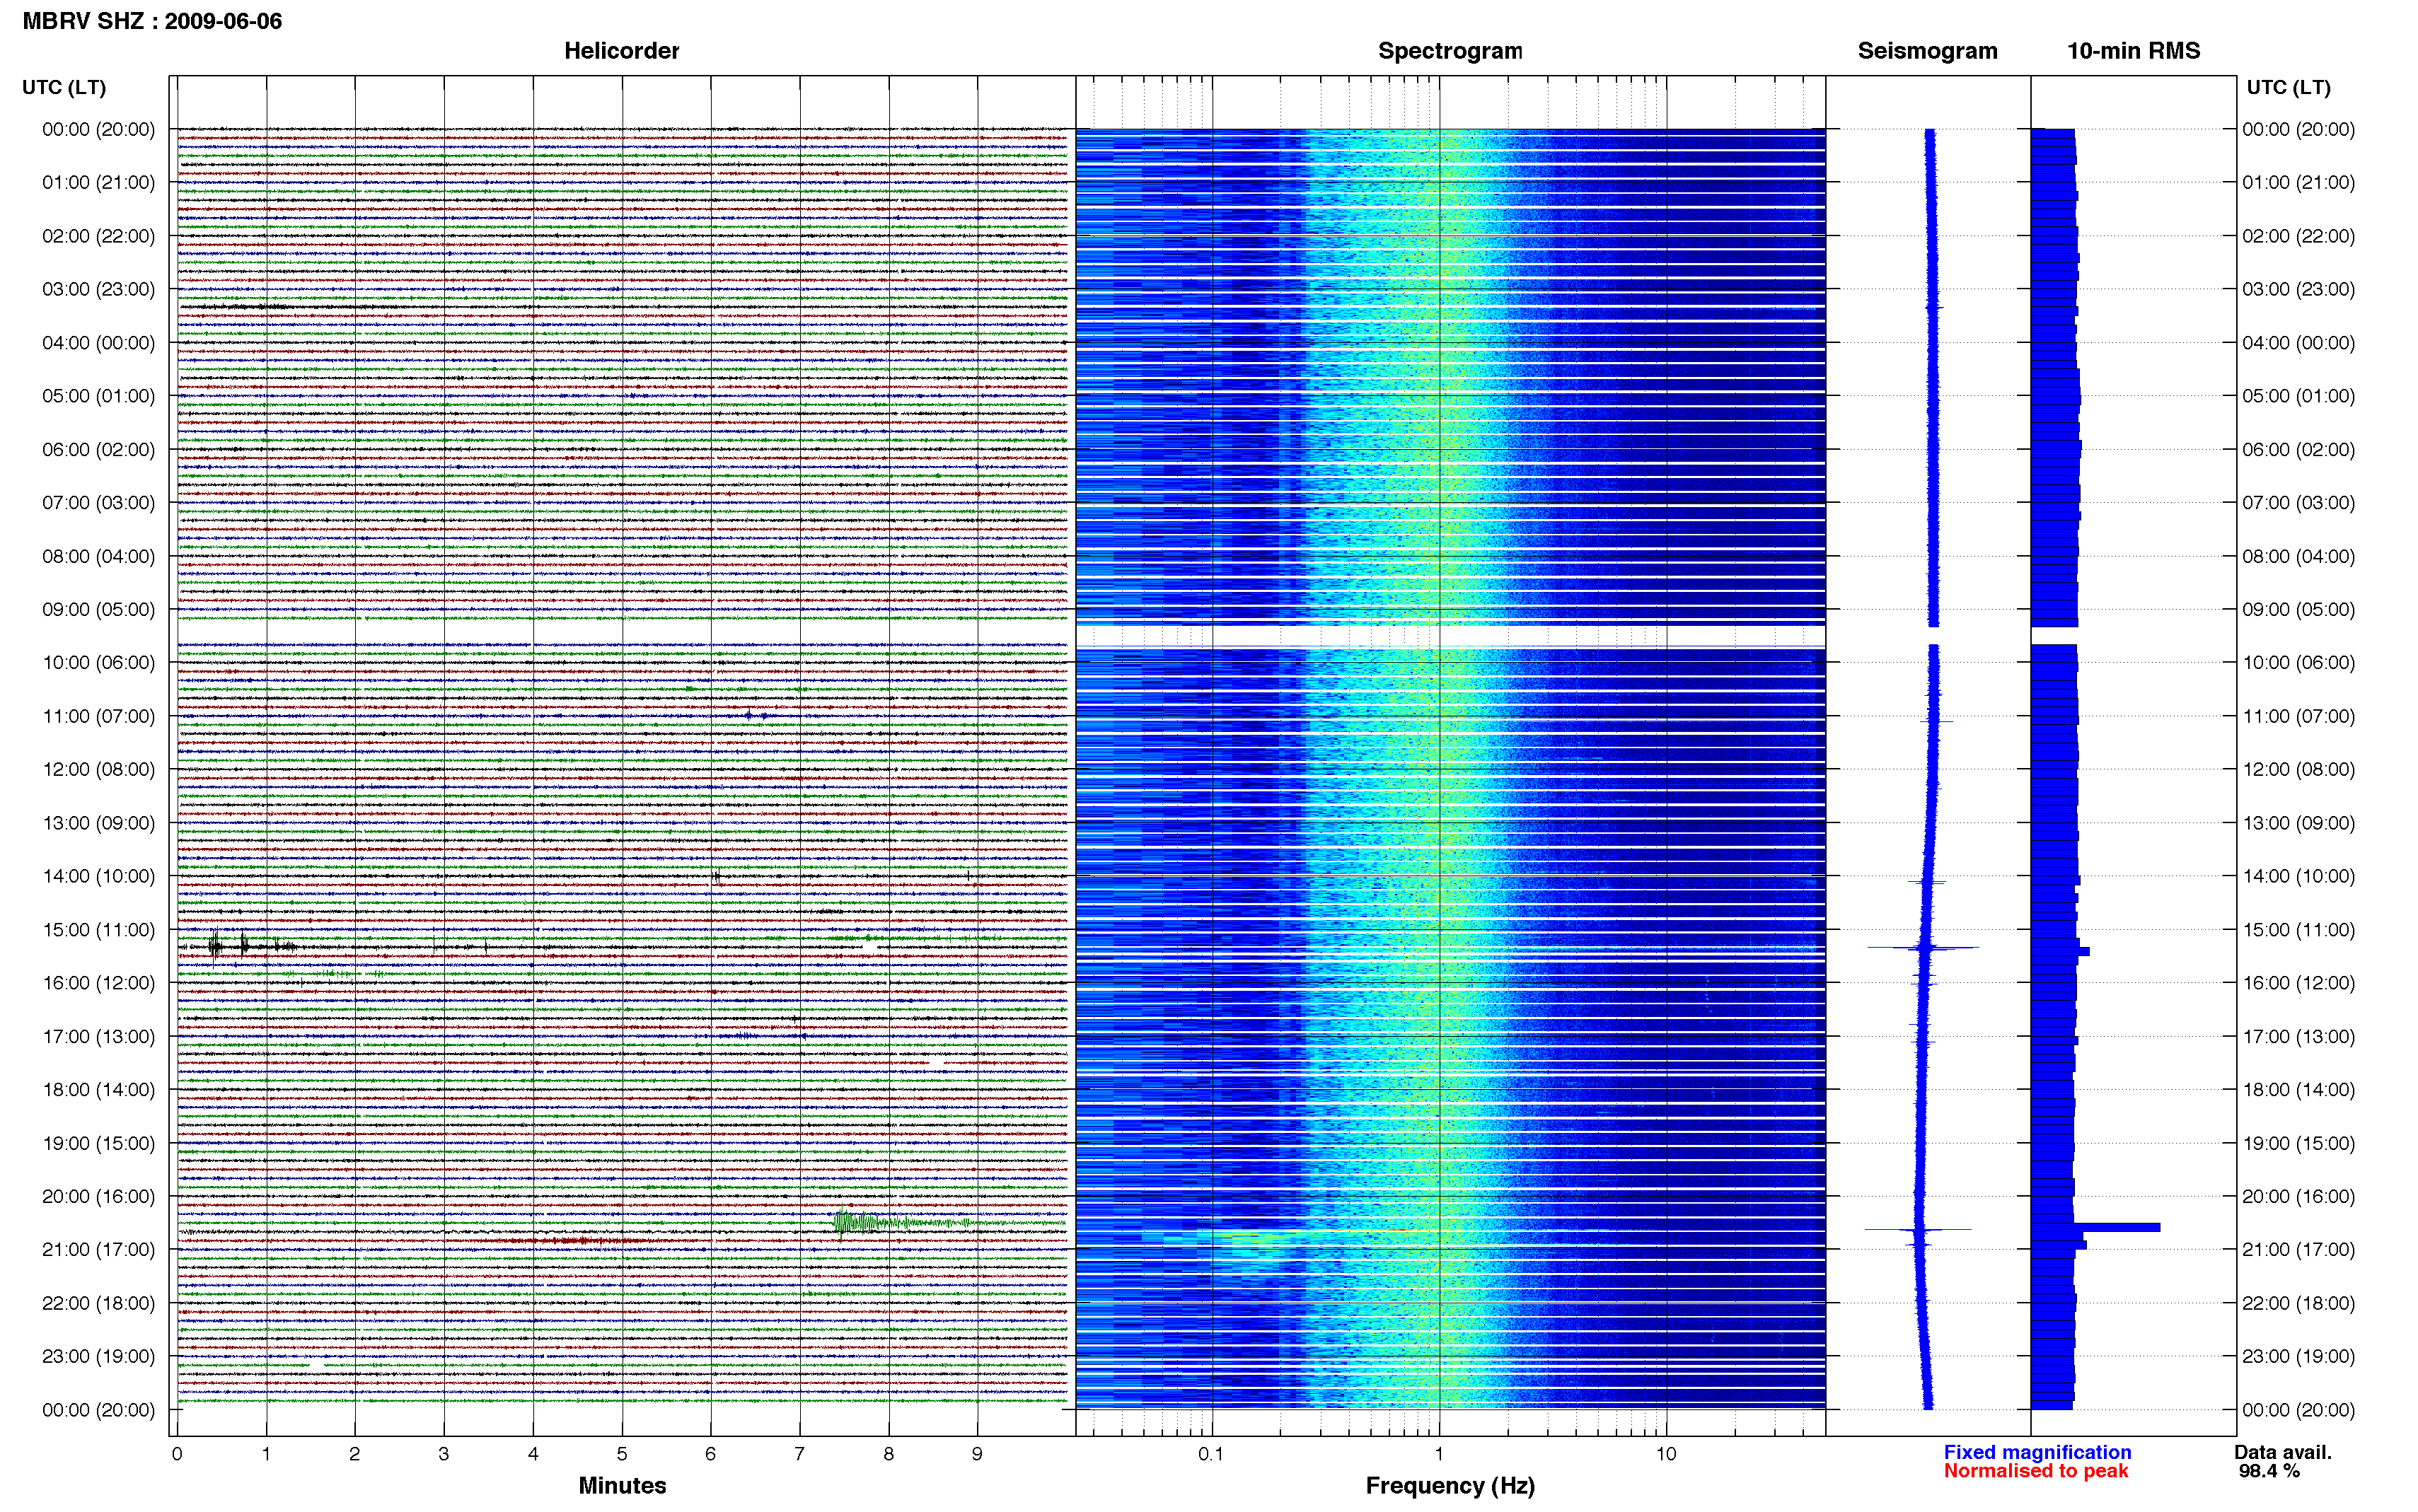Select the 'Spectrogram' panel heading
The width and height of the screenshot is (2418, 1512).
(x=1450, y=51)
